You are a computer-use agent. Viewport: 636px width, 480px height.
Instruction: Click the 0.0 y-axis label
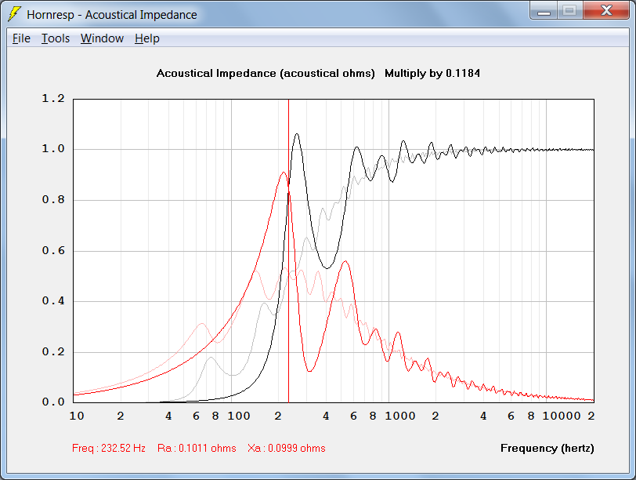(x=53, y=402)
